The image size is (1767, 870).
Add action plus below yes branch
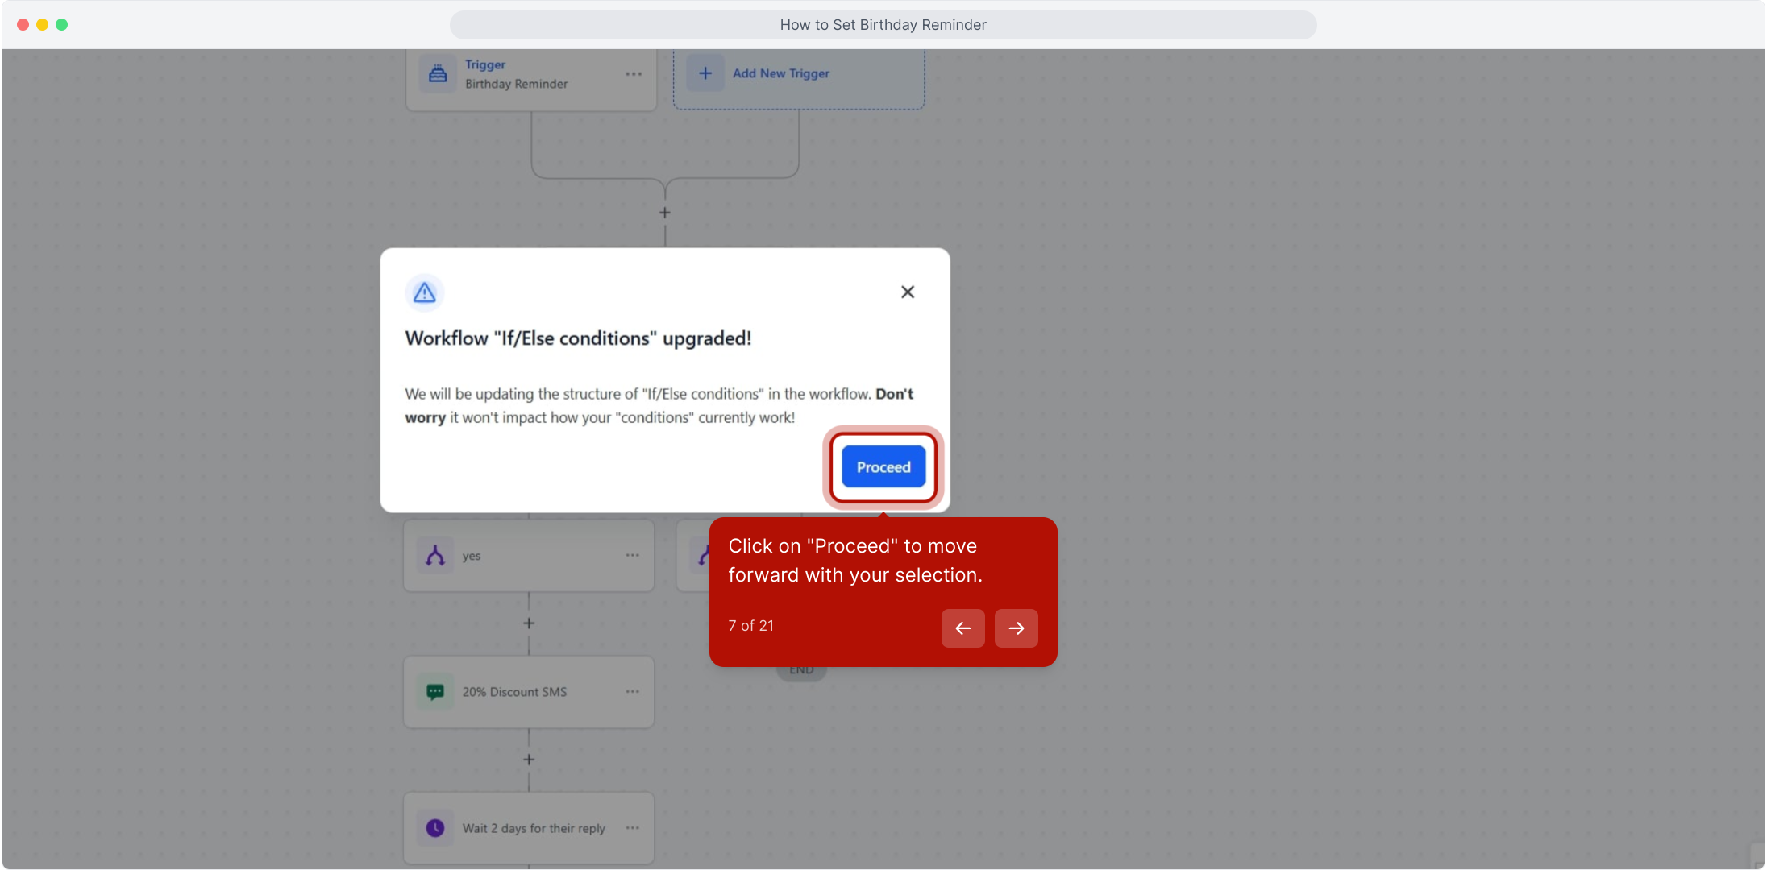tap(529, 623)
